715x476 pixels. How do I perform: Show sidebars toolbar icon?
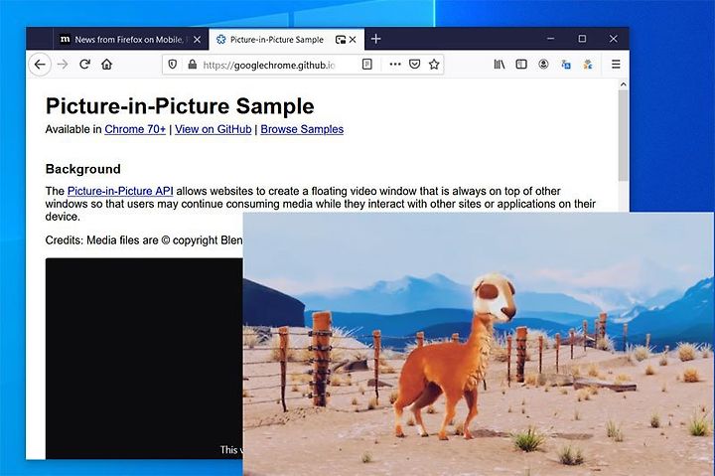521,65
